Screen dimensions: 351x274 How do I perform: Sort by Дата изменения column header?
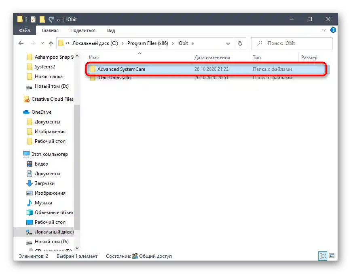(221, 57)
